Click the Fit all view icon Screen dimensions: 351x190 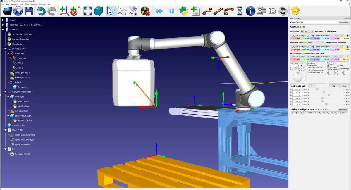coord(88,11)
